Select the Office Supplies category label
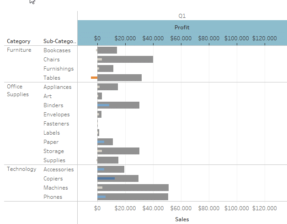Screen dimensions: 287x224 click(18, 90)
